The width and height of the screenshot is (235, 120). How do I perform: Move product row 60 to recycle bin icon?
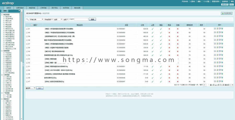[222, 32]
